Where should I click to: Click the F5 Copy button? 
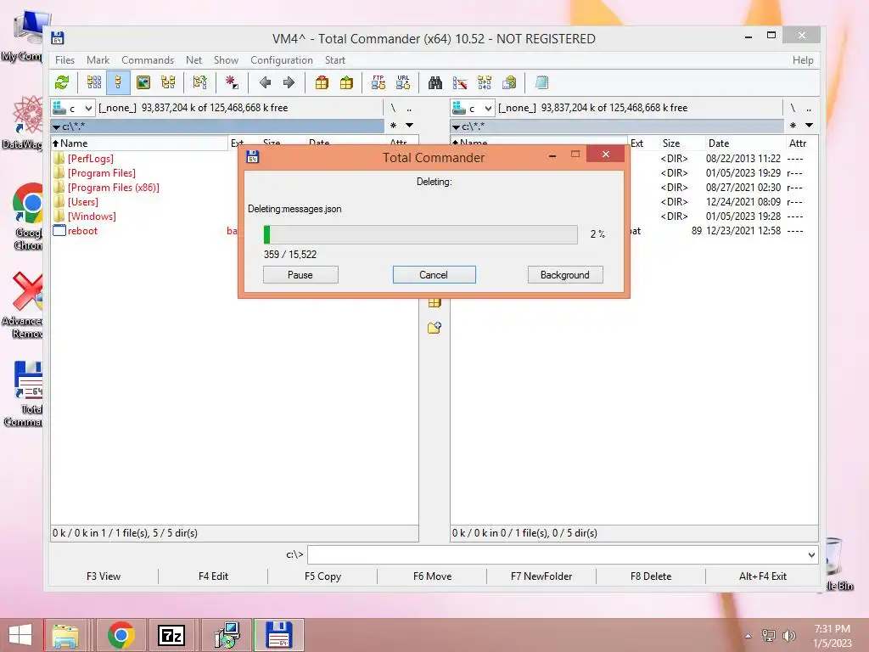click(x=322, y=576)
